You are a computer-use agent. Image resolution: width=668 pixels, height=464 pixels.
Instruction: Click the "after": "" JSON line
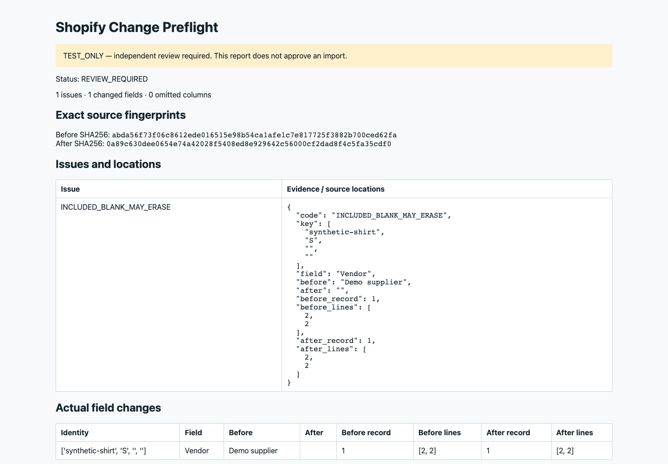coord(322,290)
